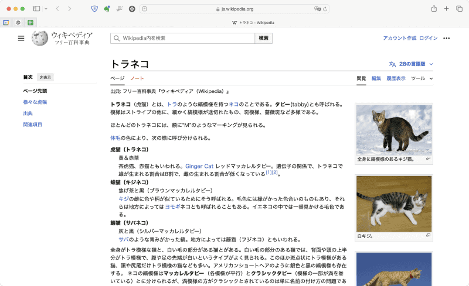Open the Wikipedia hamburger main menu
Viewport: 469px width, 286px height.
(x=21, y=38)
